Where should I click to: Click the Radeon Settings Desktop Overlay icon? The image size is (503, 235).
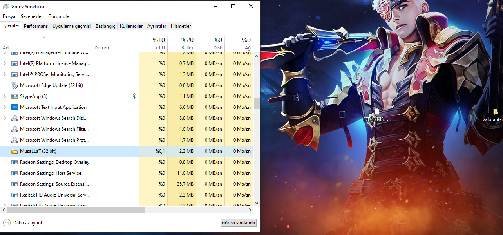coord(14,162)
